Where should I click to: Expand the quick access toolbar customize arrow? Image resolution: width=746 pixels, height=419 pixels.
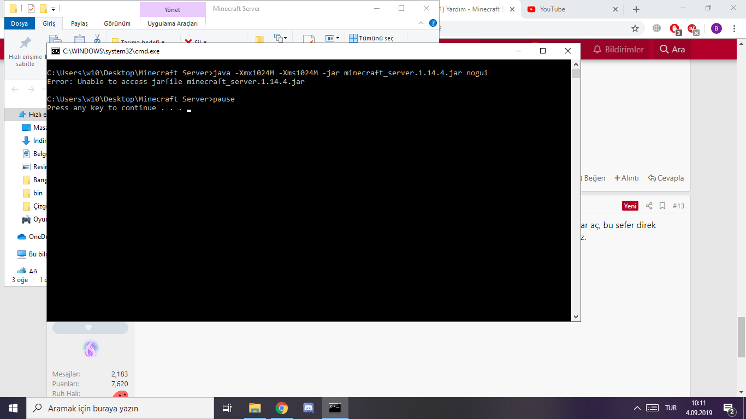tap(53, 9)
